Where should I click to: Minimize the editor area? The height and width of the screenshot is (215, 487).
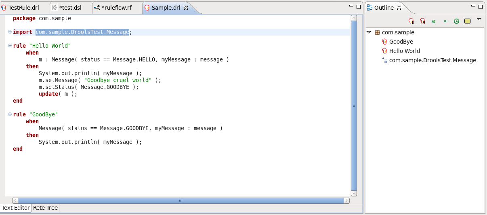(x=351, y=6)
